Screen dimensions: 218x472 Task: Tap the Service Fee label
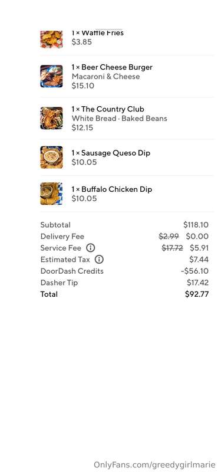click(61, 248)
